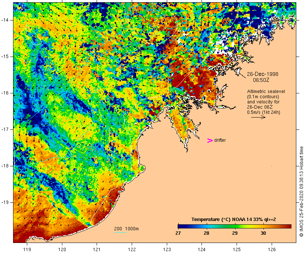Click the '06:50Z' time label
306x253 pixels.
click(261, 80)
